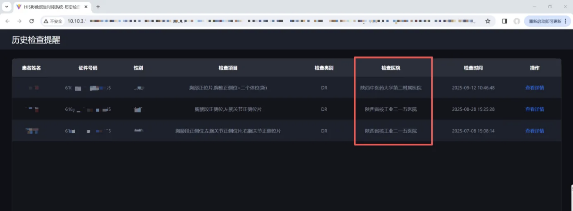Screen dimensions: 573x211
Task: Click the browser back arrow
Action: point(7,21)
